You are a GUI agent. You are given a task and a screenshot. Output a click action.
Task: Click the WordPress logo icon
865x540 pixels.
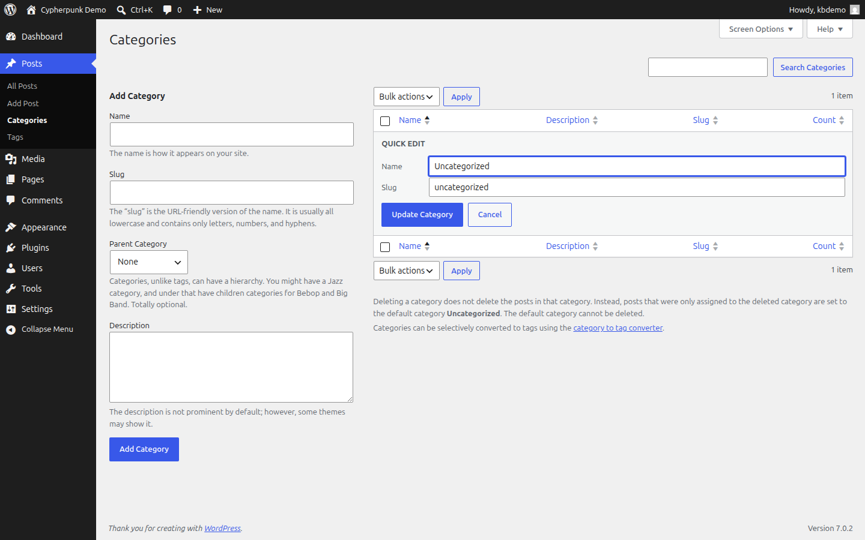pos(10,10)
